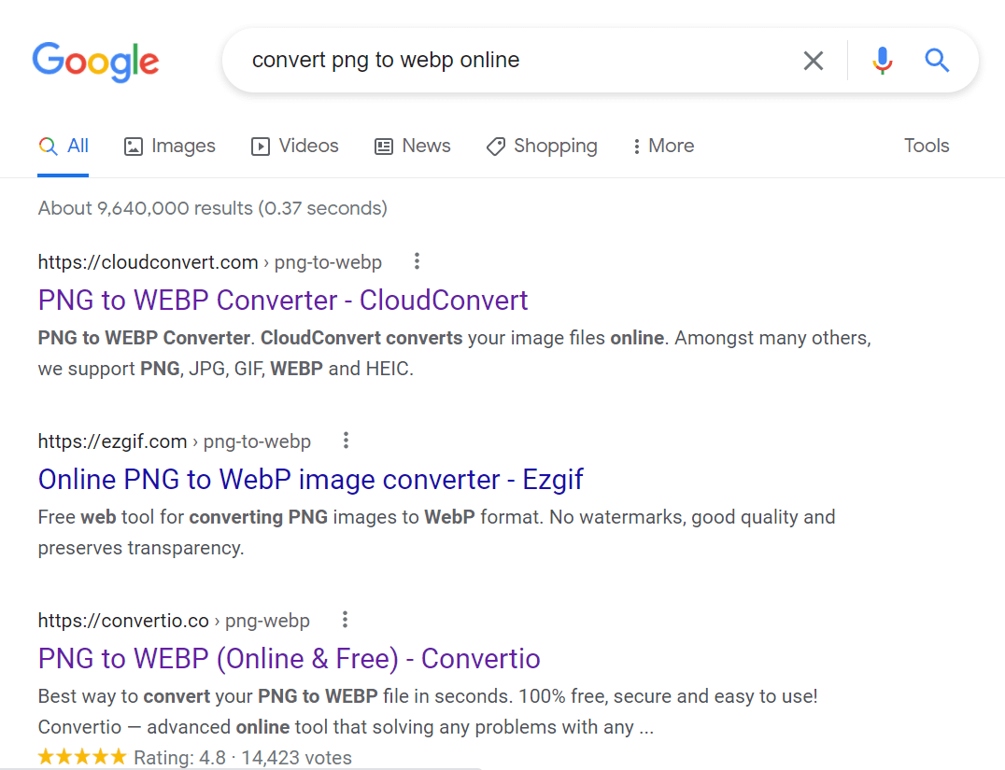Open Online PNG to WebP Ezgif link

(310, 480)
